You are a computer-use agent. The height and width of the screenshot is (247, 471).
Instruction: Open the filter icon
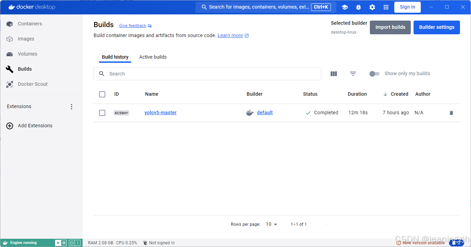[353, 74]
